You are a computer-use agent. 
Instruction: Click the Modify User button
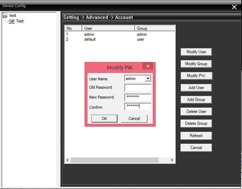tap(196, 52)
